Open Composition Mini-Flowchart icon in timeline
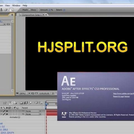The image size is (134, 134). [x=5, y=103]
